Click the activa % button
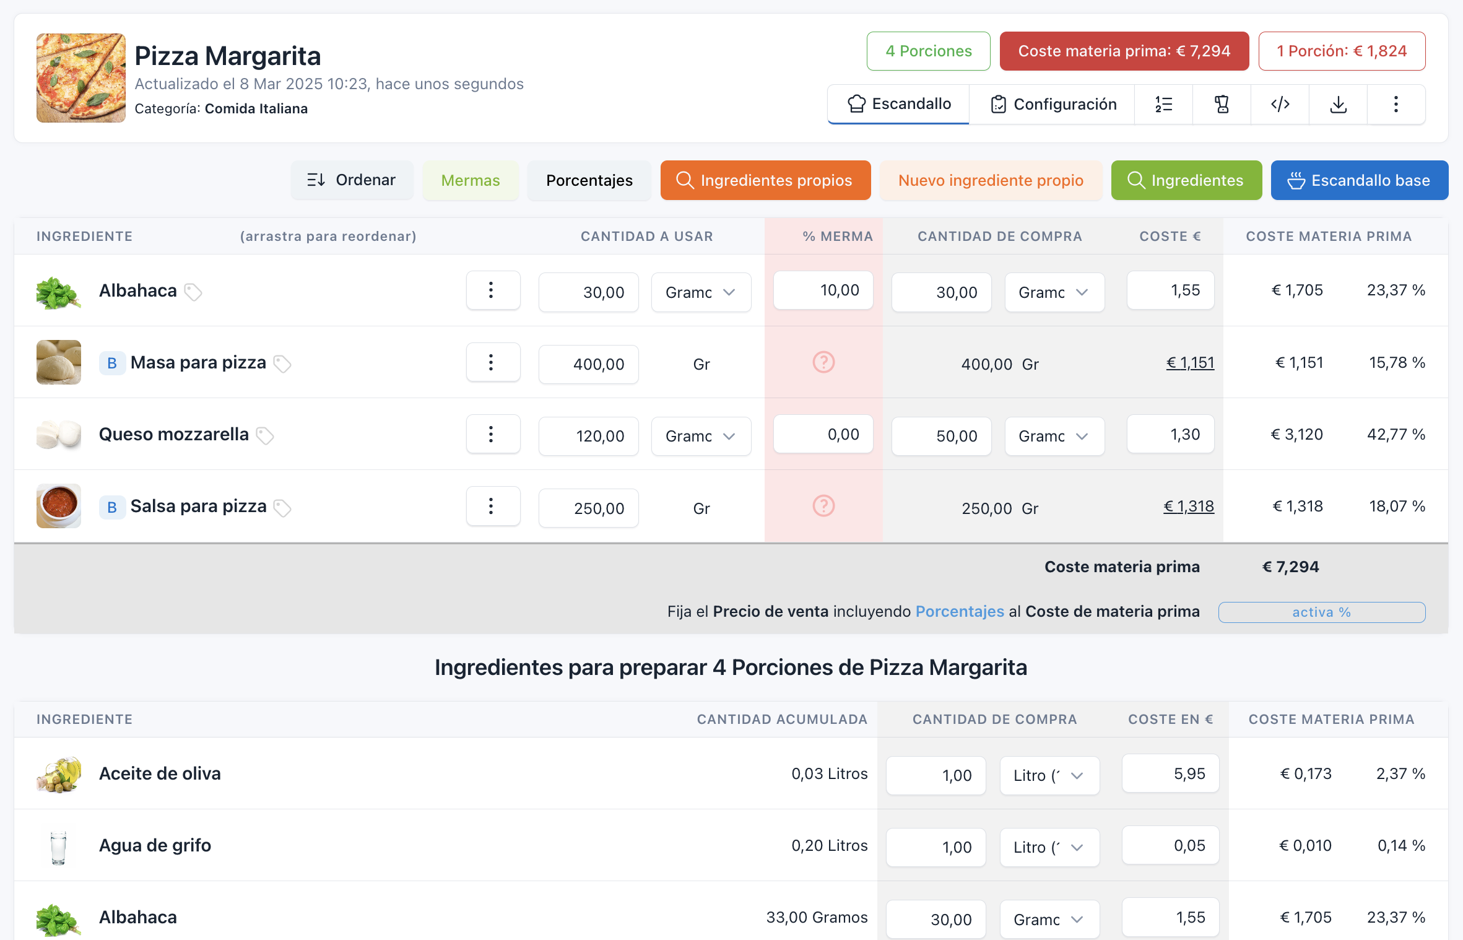Screen dimensions: 1463x940 pos(1322,612)
